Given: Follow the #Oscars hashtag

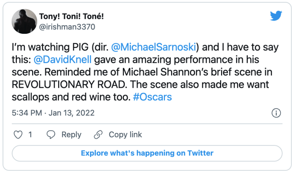Looking at the screenshot, I should click(x=152, y=97).
